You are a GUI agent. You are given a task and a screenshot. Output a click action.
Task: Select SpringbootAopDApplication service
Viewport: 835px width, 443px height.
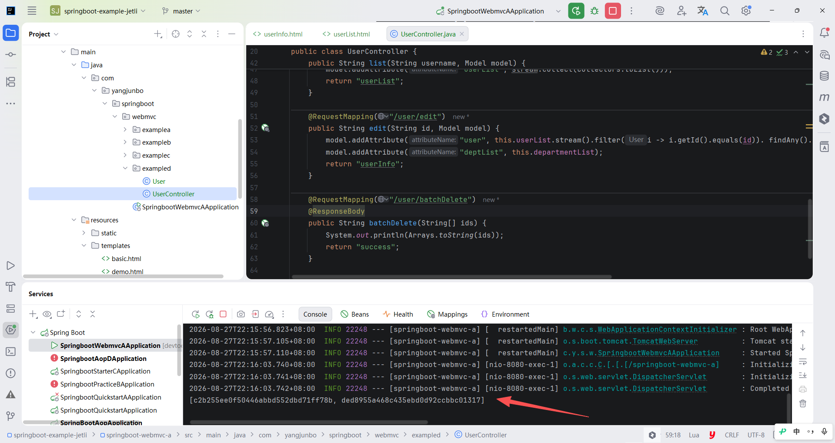104,358
